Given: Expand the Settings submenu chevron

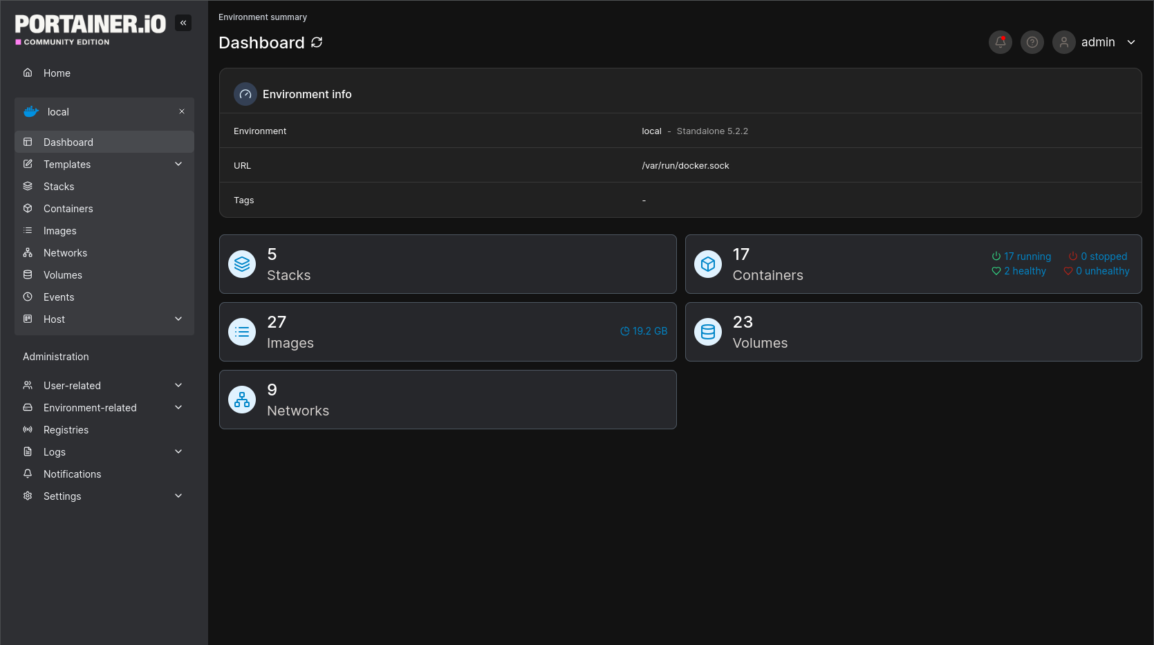Looking at the screenshot, I should click(x=178, y=496).
